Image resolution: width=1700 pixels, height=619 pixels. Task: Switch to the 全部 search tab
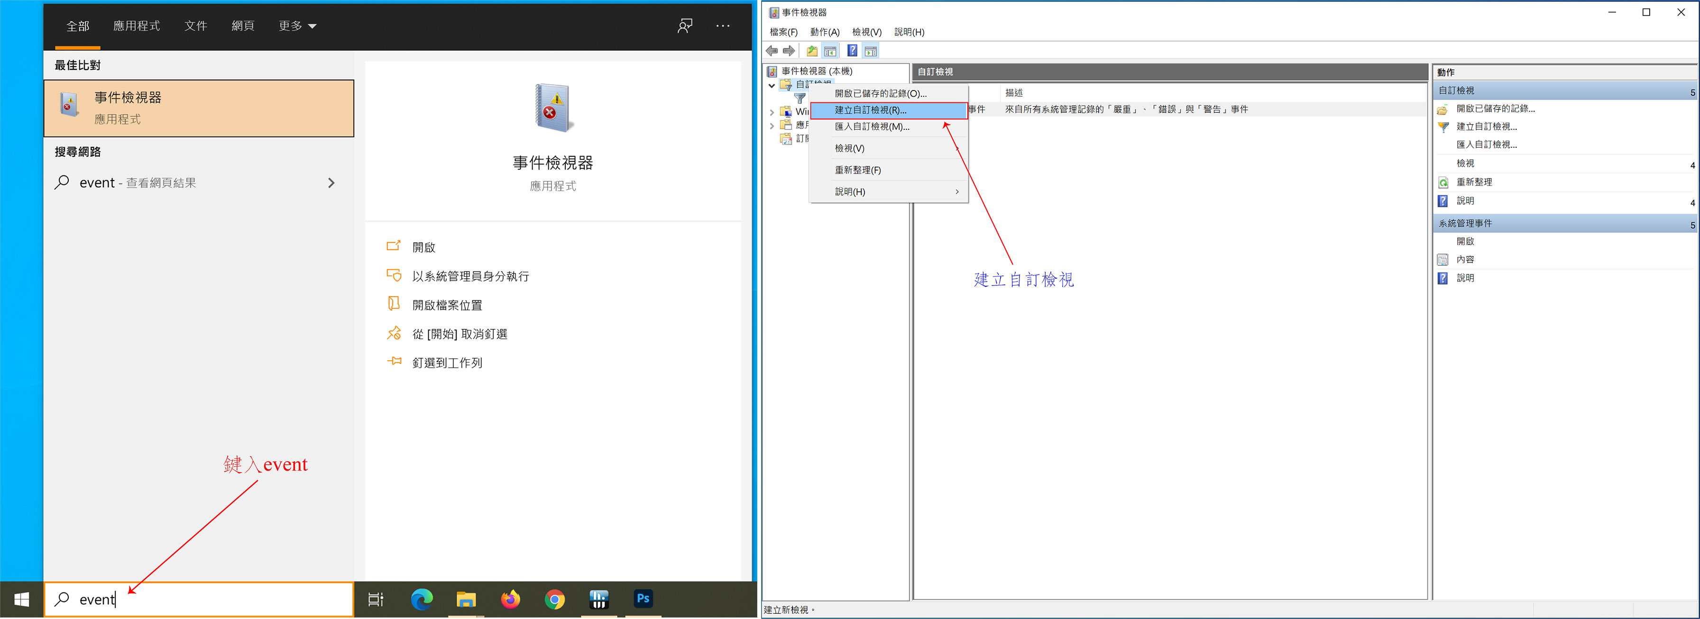point(77,26)
